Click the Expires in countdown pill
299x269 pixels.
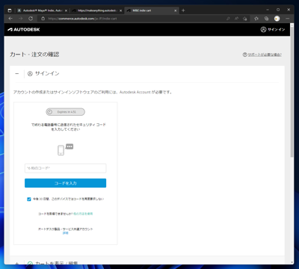pyautogui.click(x=65, y=112)
